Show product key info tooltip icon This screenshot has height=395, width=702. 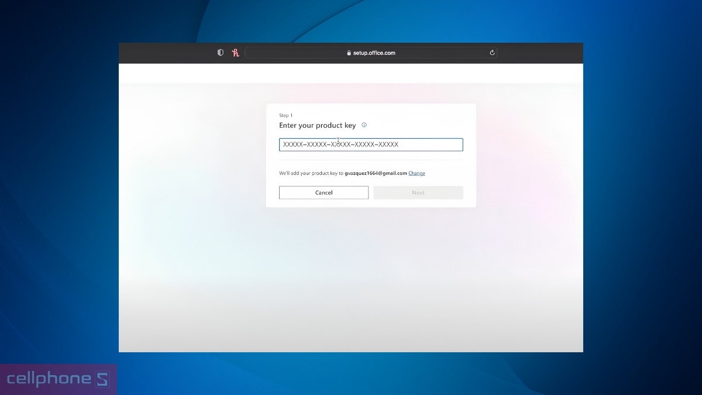point(364,125)
